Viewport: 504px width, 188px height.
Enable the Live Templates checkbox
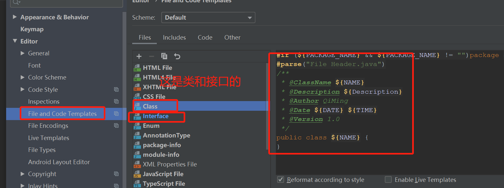pyautogui.click(x=388, y=180)
